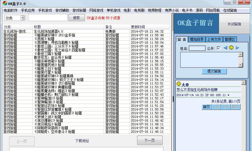Open 游戏辅助 menu
This screenshot has height=151, width=252.
point(62,11)
